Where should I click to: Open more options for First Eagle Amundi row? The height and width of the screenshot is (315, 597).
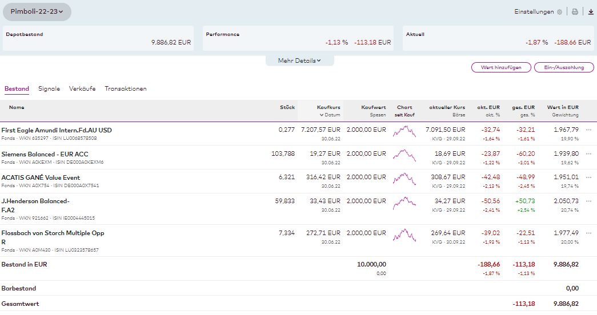pos(588,130)
